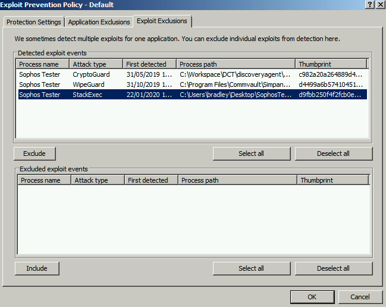Sort excluded events by Process path column

(x=237, y=180)
